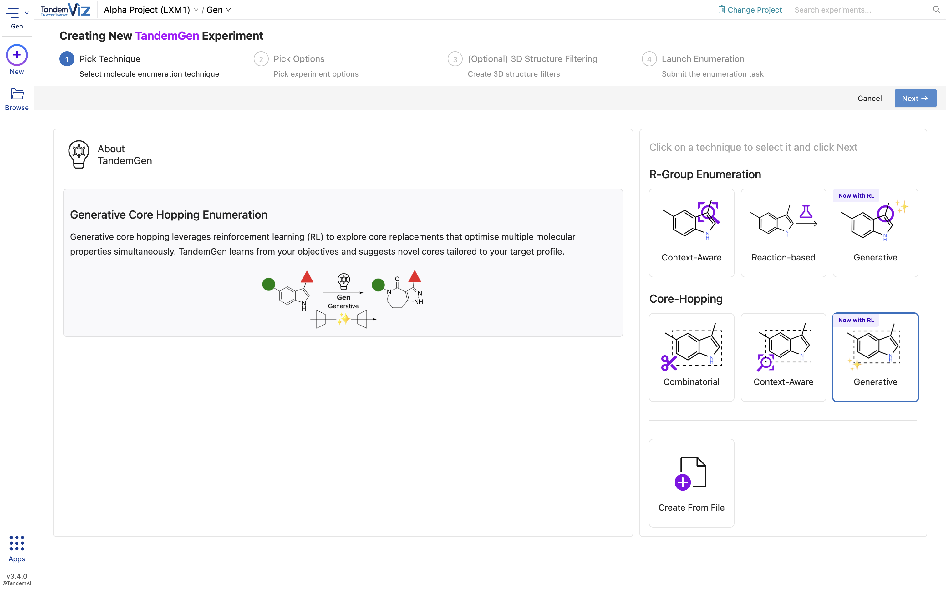Click the v3.4.0 version label
The width and height of the screenshot is (946, 591).
click(x=17, y=576)
